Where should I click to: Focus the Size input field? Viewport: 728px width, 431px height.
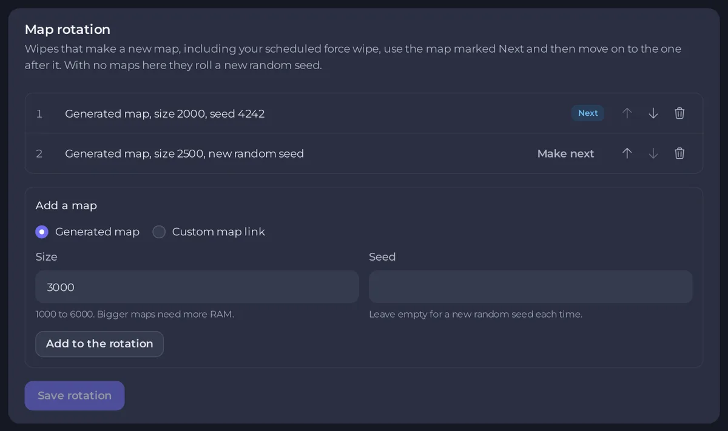click(x=197, y=287)
